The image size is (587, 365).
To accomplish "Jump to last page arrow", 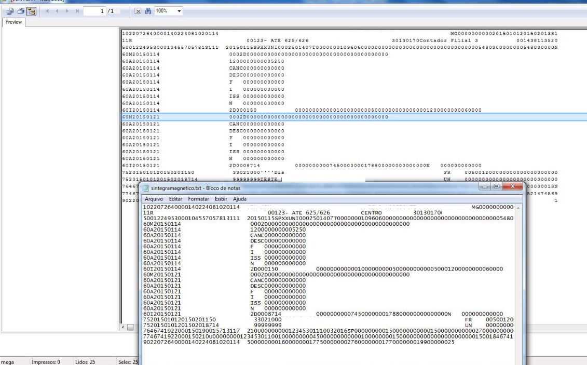I will 77,11.
